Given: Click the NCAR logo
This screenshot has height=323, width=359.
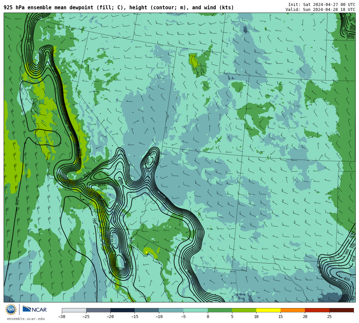Looking at the screenshot, I should 35,309.
